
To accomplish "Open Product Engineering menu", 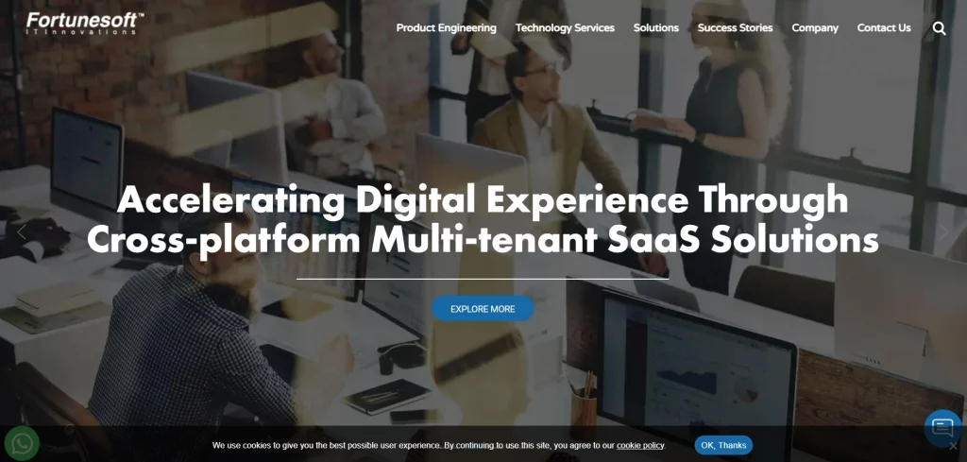I will [446, 27].
